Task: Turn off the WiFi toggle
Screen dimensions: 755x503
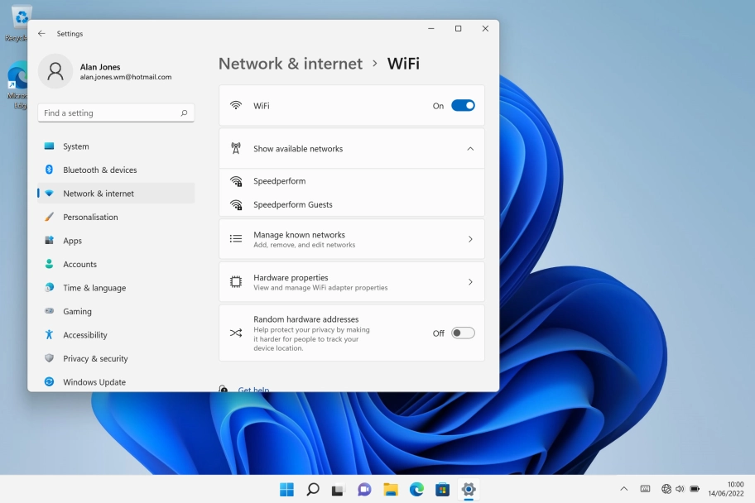Action: click(463, 105)
